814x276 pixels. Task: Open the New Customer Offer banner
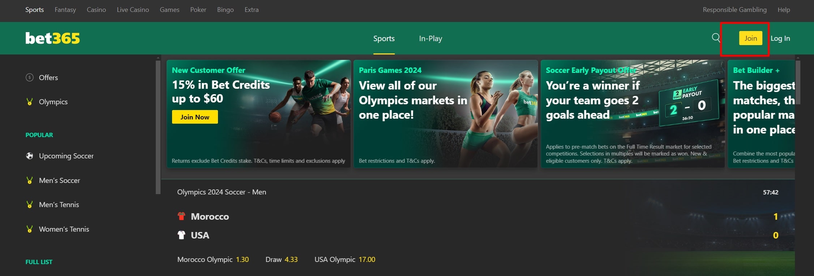(258, 114)
